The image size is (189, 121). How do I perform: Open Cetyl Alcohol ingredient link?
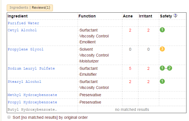(22, 30)
